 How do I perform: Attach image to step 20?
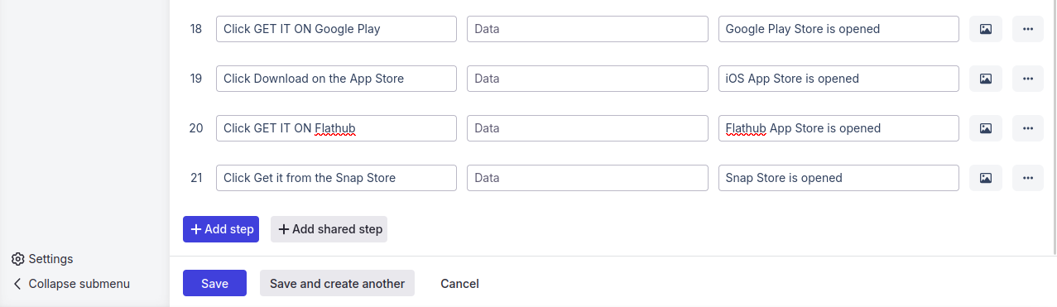pyautogui.click(x=986, y=128)
